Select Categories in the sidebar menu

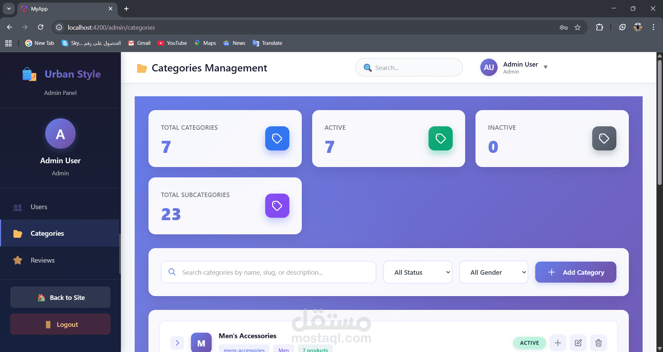point(60,233)
